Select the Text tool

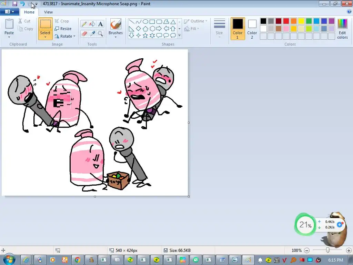(x=100, y=24)
